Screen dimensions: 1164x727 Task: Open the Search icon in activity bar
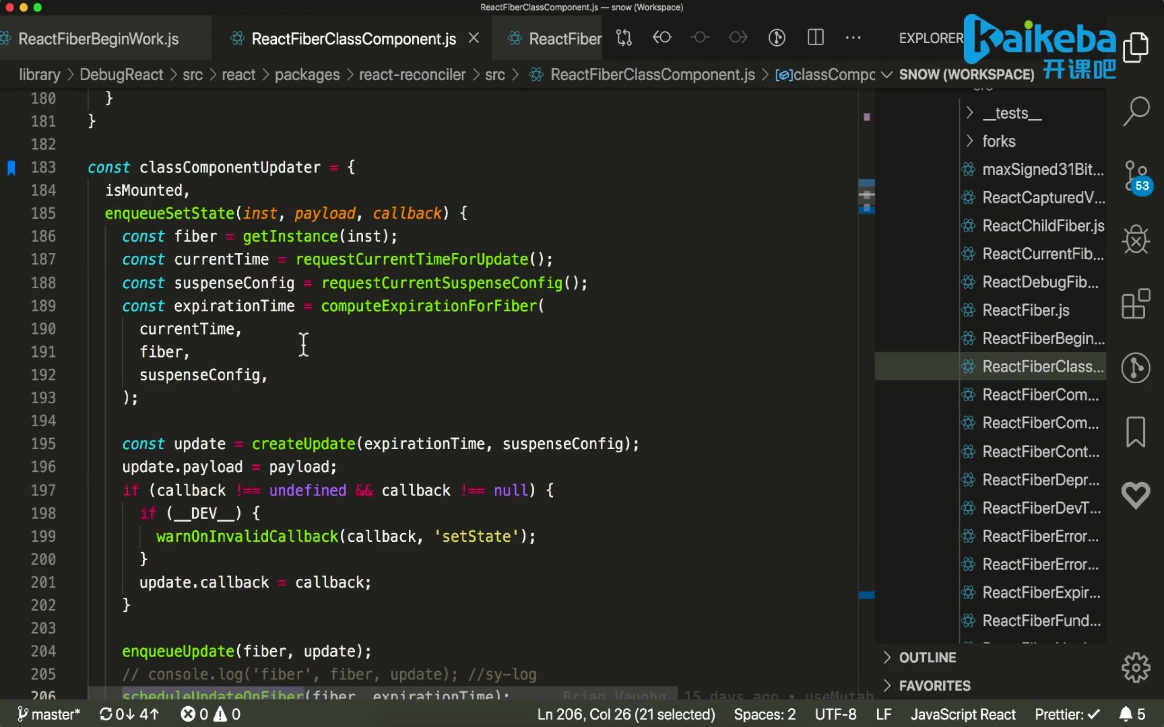click(x=1136, y=111)
